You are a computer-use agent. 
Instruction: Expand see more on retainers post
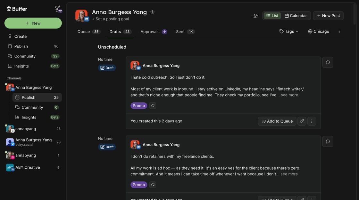tap(289, 174)
